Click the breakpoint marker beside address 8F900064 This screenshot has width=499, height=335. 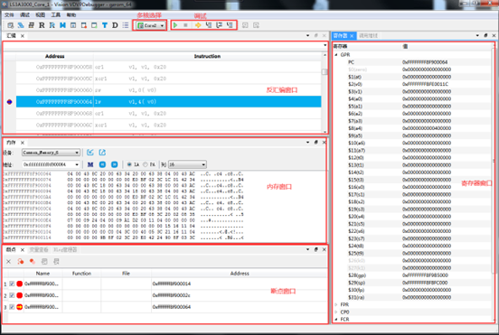[x=10, y=102]
